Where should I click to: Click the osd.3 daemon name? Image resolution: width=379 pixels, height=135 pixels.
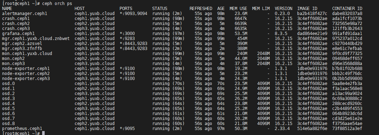click(8, 99)
